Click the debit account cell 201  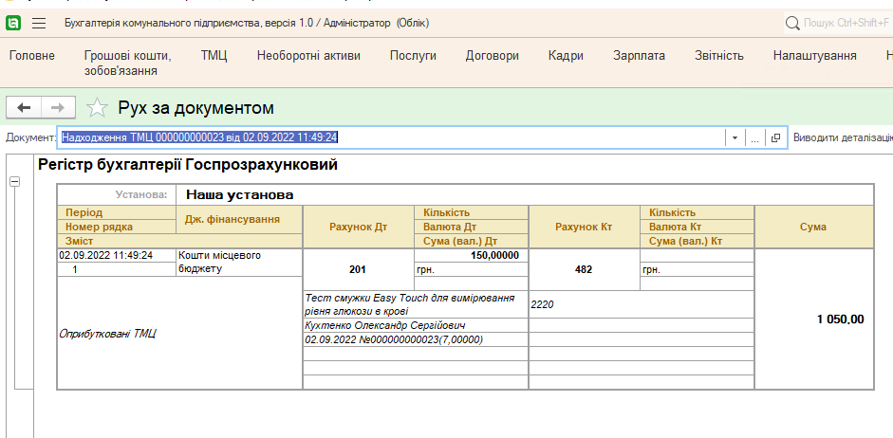coord(357,269)
